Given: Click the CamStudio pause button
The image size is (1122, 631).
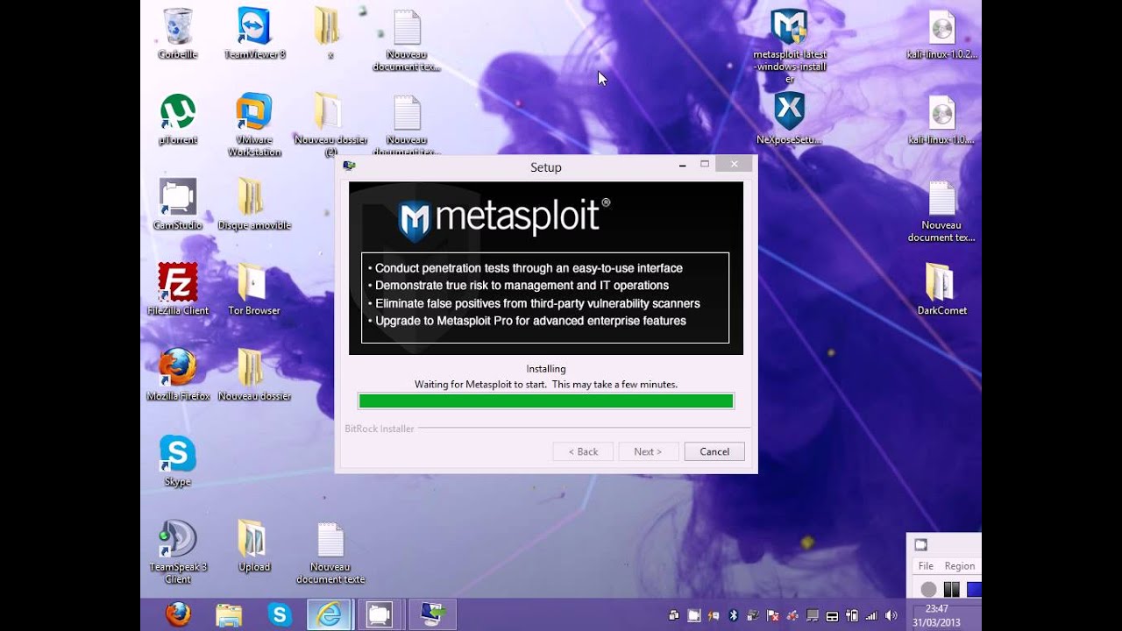Looking at the screenshot, I should 951,589.
